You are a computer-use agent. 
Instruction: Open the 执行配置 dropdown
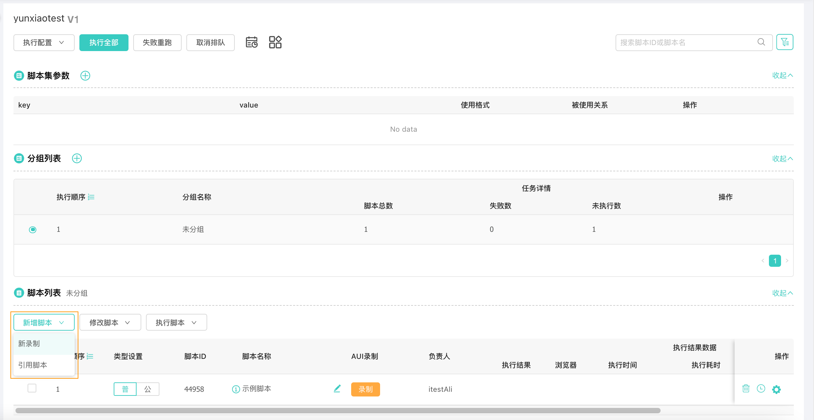click(x=44, y=43)
